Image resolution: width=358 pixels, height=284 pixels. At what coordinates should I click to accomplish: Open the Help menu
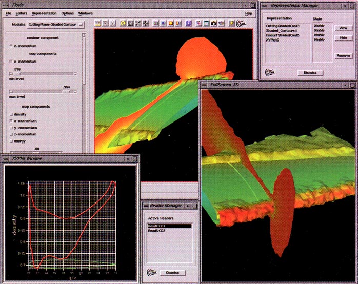click(249, 13)
